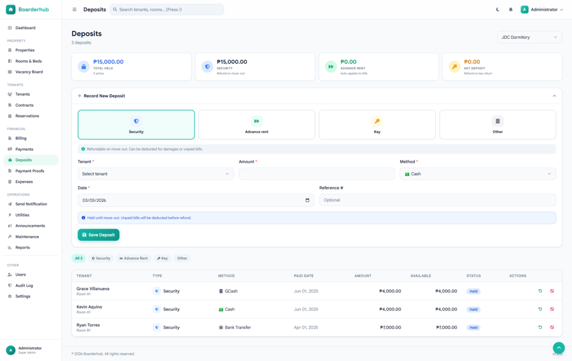Collapse the Record New Deposit panel

pyautogui.click(x=554, y=96)
